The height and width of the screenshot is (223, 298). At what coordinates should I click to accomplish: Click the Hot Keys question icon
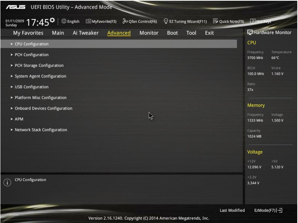pos(253,21)
